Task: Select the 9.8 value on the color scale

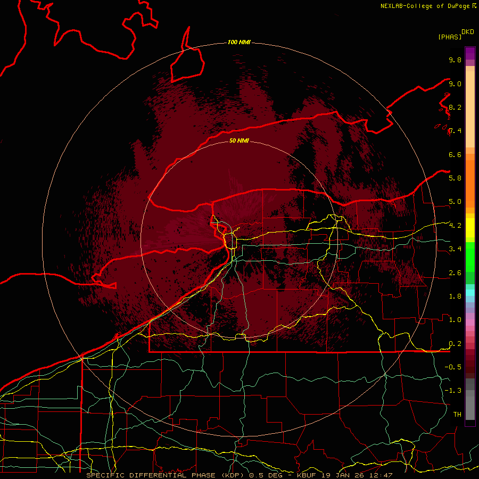Action: (x=455, y=60)
